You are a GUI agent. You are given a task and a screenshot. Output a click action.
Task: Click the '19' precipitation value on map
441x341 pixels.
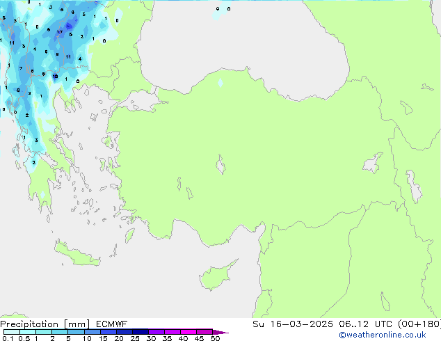55,77
